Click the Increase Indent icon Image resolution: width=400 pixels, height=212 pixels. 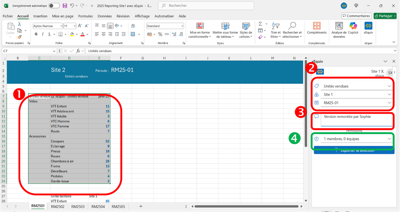pos(124,34)
